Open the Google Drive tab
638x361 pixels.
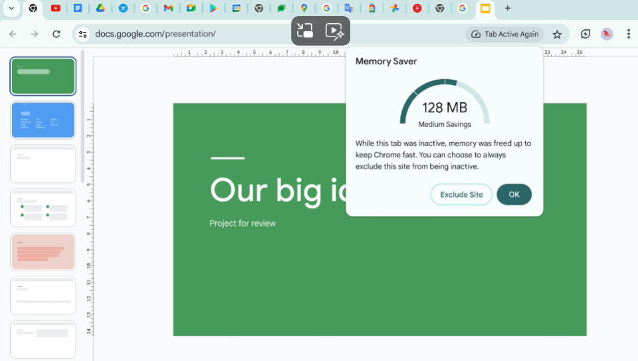tap(100, 9)
